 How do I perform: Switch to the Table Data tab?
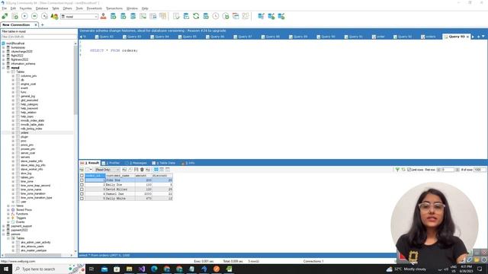[164, 163]
